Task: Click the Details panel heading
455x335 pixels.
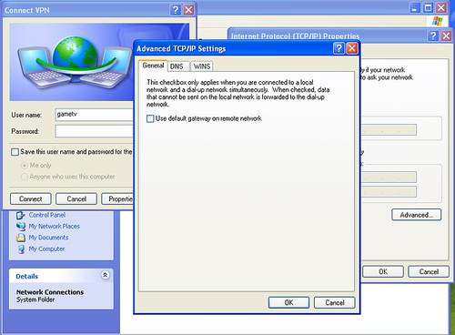Action: tap(27, 276)
